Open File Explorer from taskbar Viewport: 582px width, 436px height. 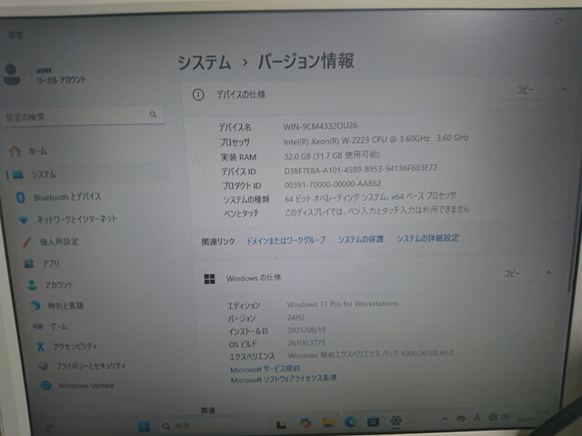click(328, 422)
